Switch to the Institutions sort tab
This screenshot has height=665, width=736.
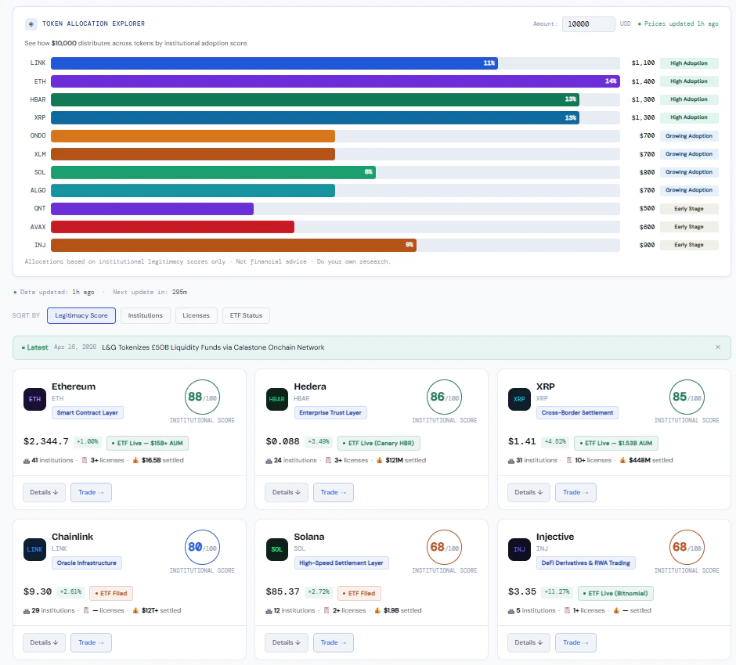click(x=146, y=315)
